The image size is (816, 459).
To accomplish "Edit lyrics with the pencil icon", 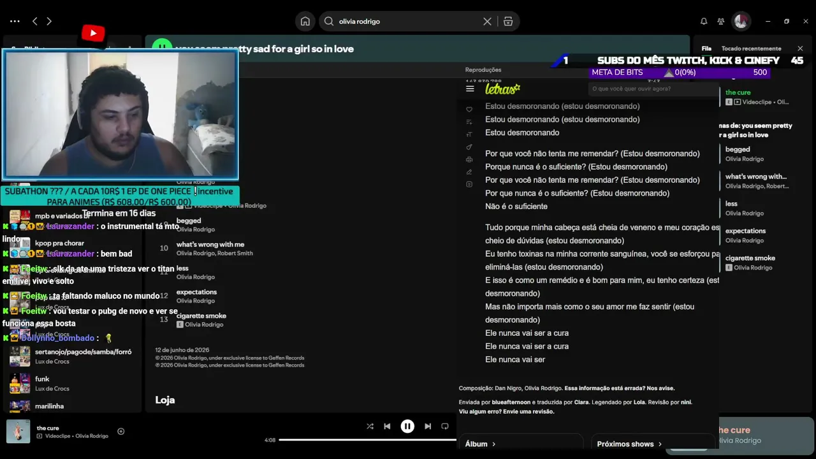I will (469, 171).
